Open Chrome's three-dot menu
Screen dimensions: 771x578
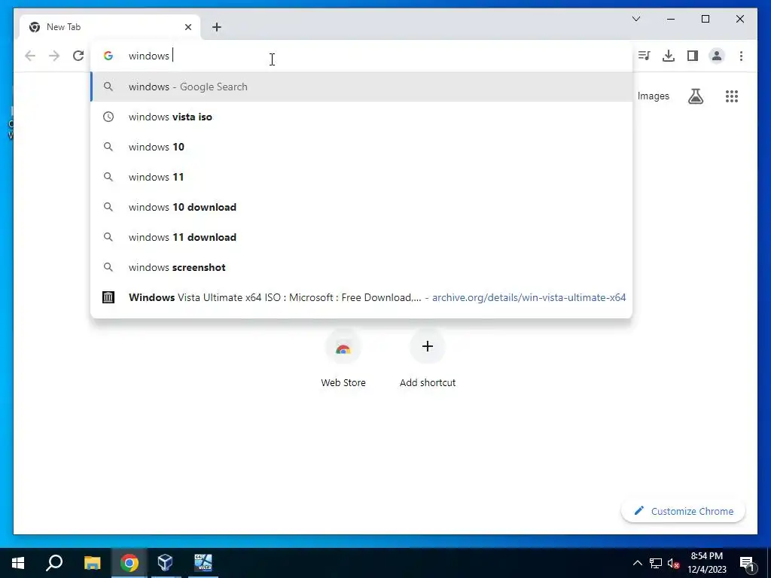pyautogui.click(x=741, y=56)
